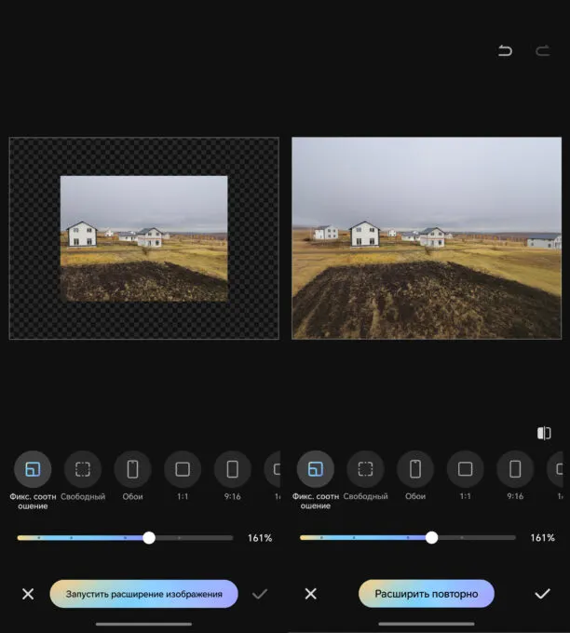The image size is (570, 633).
Task: Tap the undo arrow icon
Action: click(x=505, y=51)
